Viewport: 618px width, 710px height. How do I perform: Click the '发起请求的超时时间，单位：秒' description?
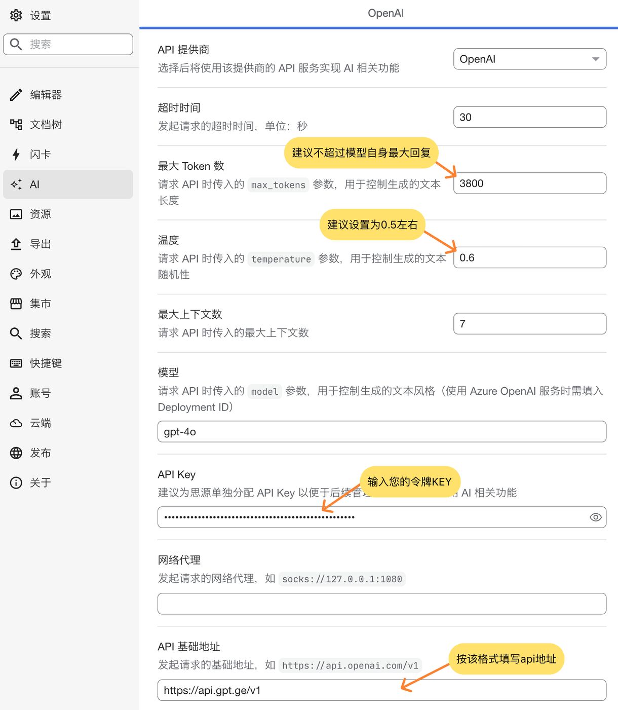coord(233,126)
